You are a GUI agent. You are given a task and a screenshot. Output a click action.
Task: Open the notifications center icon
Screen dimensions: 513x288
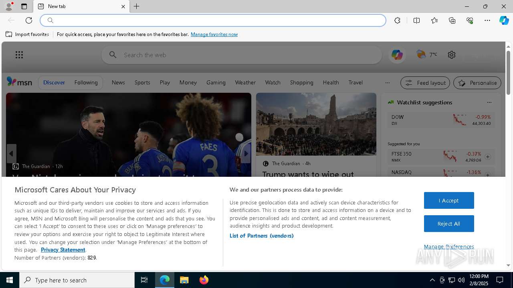500,280
